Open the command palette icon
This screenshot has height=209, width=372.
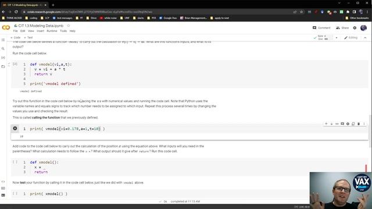tap(3, 188)
